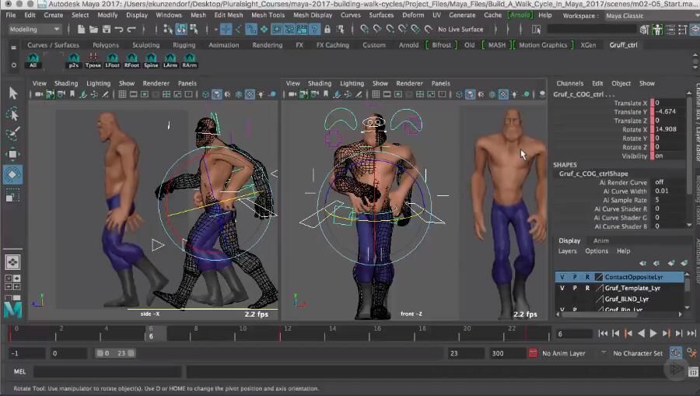Click the range slider handle at 23
Viewport: 700px width, 396px height.
coord(131,353)
